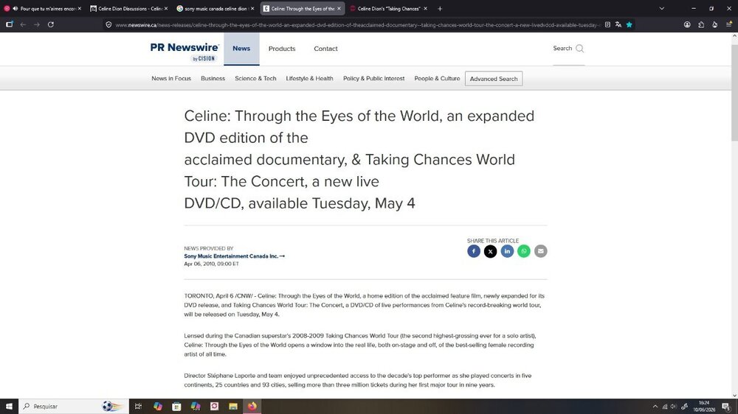Open the Products menu
738x414 pixels.
point(282,49)
